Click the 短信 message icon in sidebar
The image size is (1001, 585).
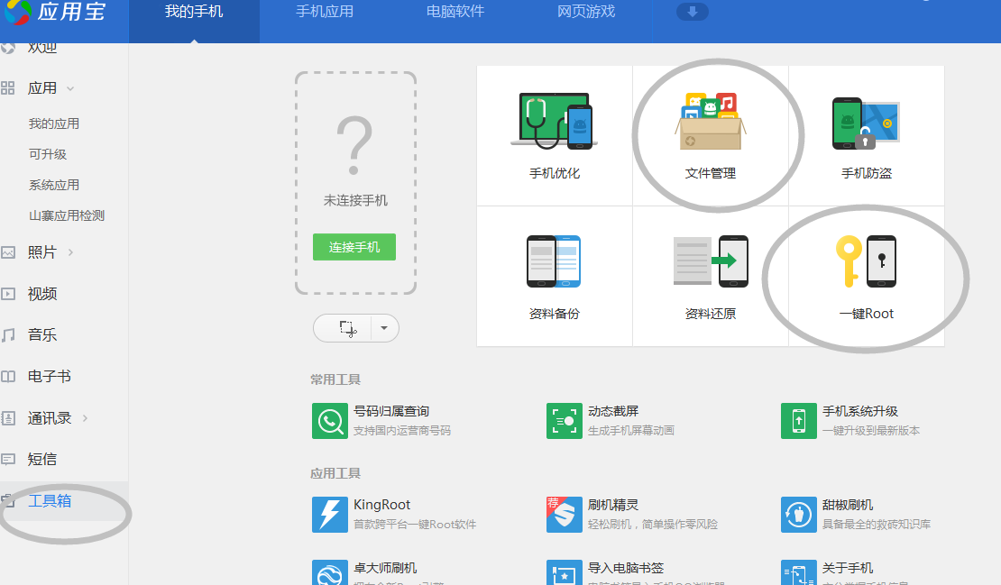(x=7, y=460)
